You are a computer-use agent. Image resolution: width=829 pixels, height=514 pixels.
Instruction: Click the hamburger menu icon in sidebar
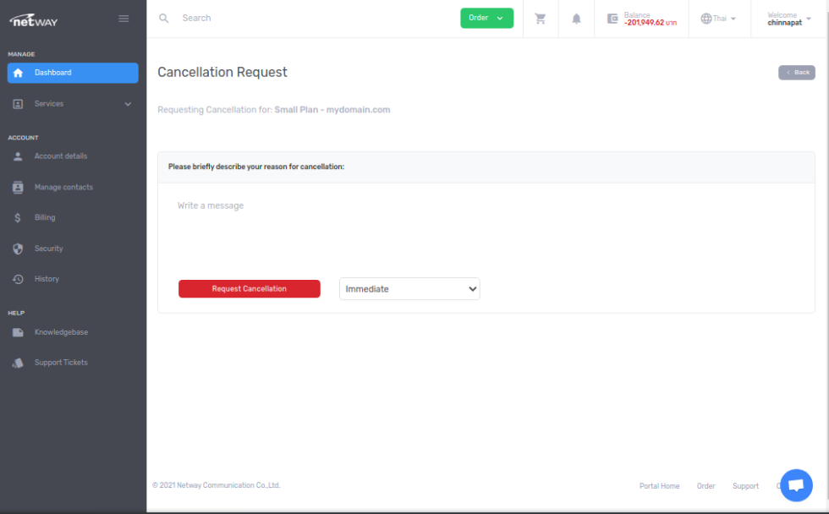[124, 19]
